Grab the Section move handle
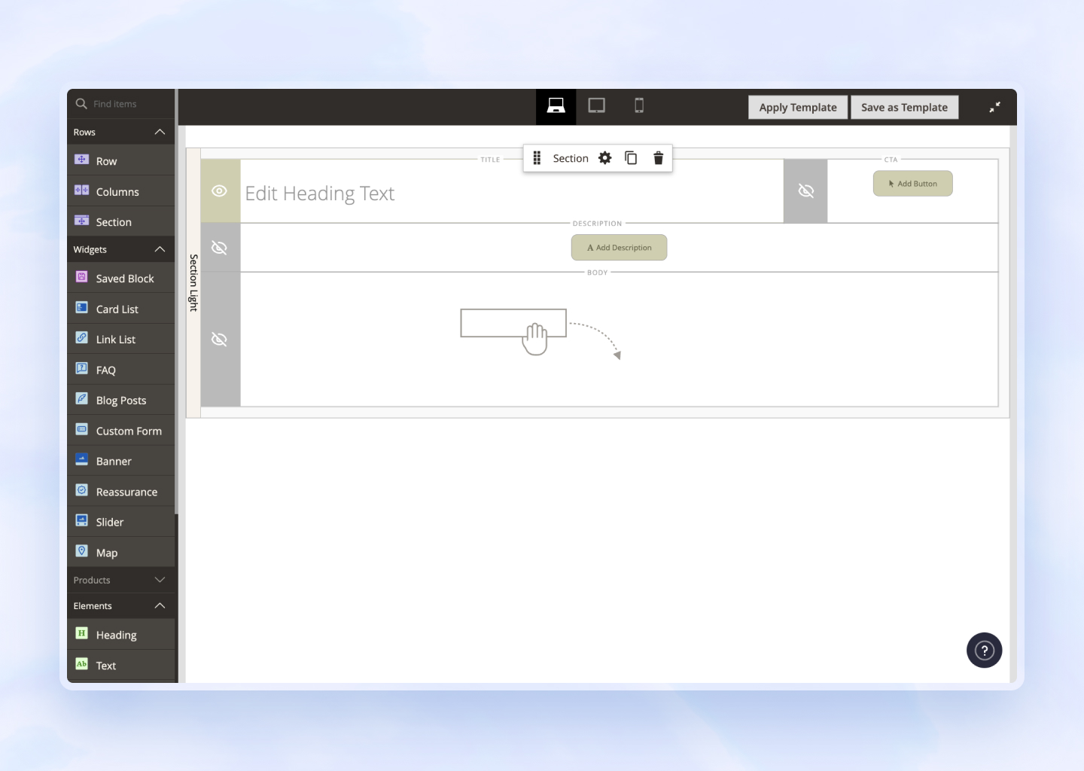This screenshot has height=771, width=1084. pos(537,158)
